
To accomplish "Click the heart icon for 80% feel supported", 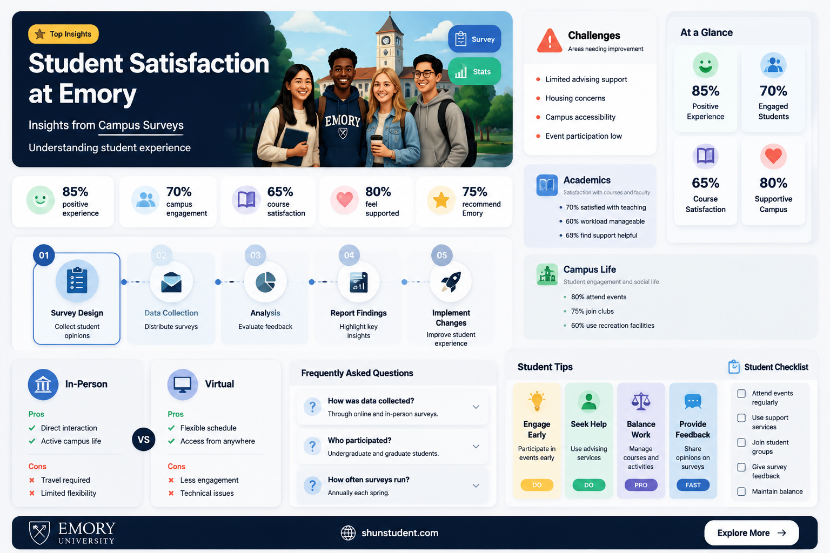I will tap(345, 200).
